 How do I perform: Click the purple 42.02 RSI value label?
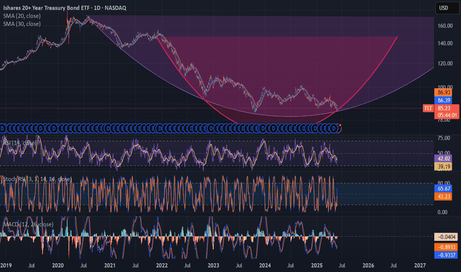click(x=444, y=158)
